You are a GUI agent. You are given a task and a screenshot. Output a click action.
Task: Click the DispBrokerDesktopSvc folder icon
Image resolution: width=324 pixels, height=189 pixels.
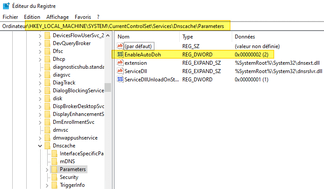(x=48, y=106)
